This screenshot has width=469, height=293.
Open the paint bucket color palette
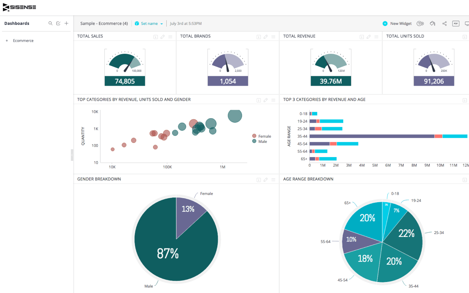432,23
